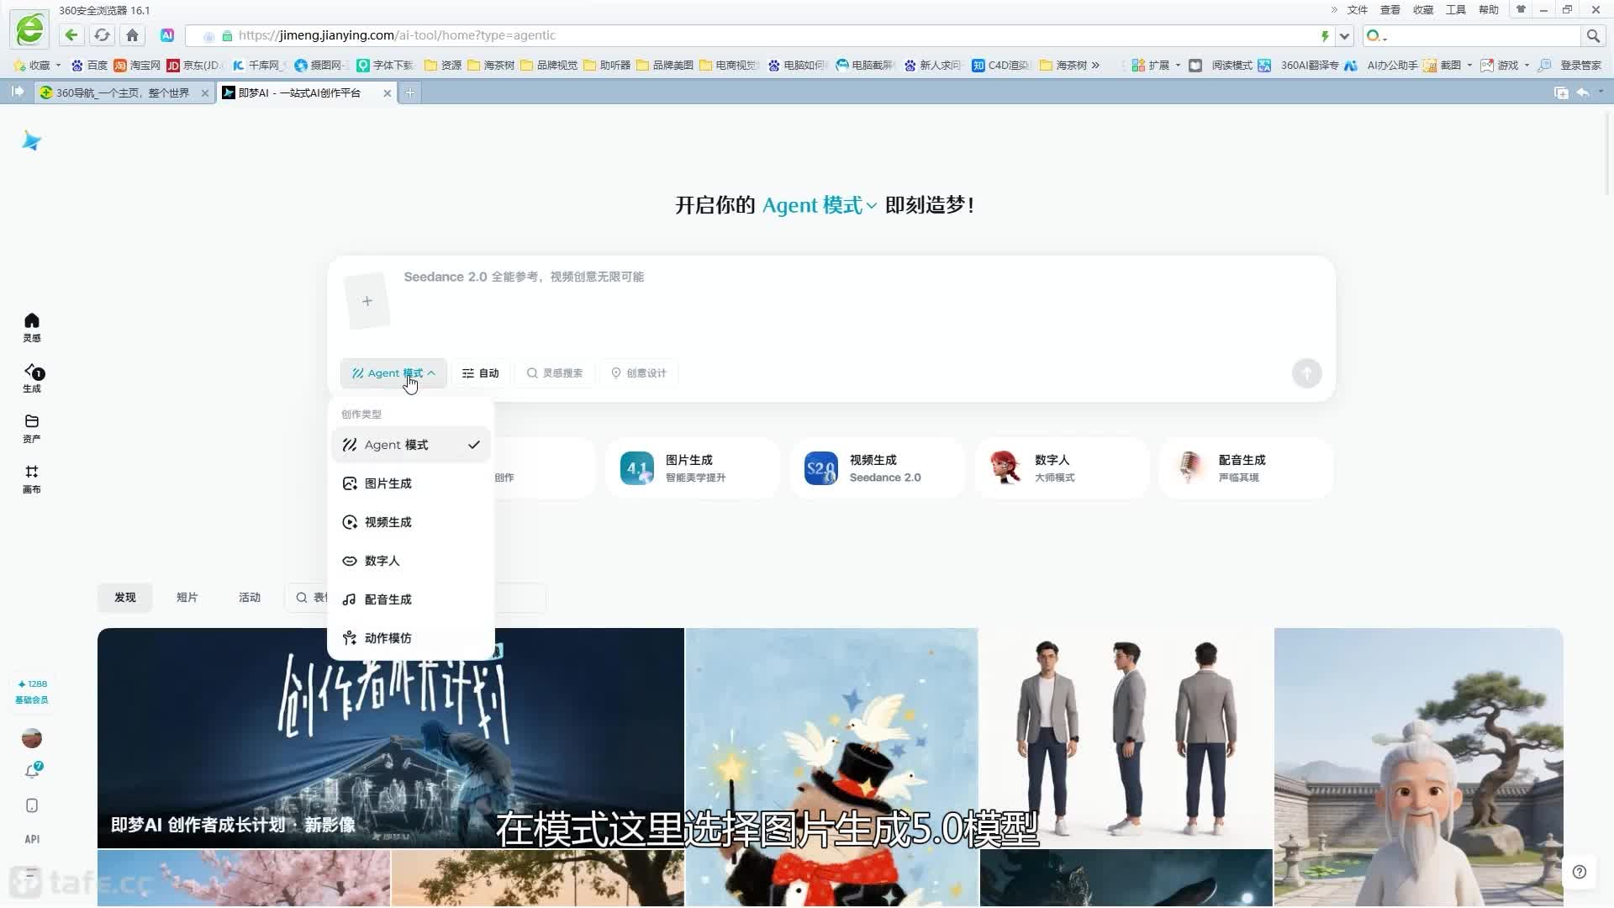Click the help question mark icon
This screenshot has width=1614, height=908.
(x=1580, y=872)
